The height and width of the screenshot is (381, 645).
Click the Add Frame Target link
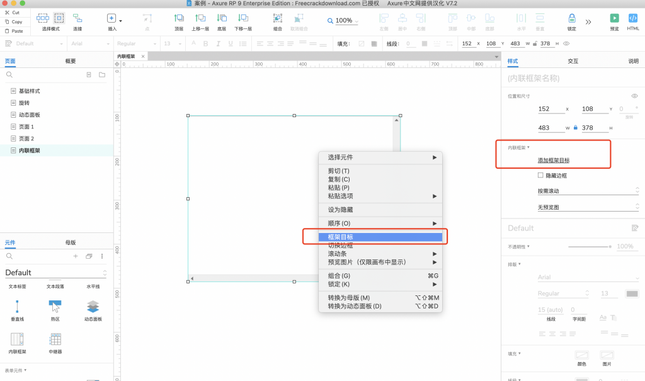click(x=553, y=161)
